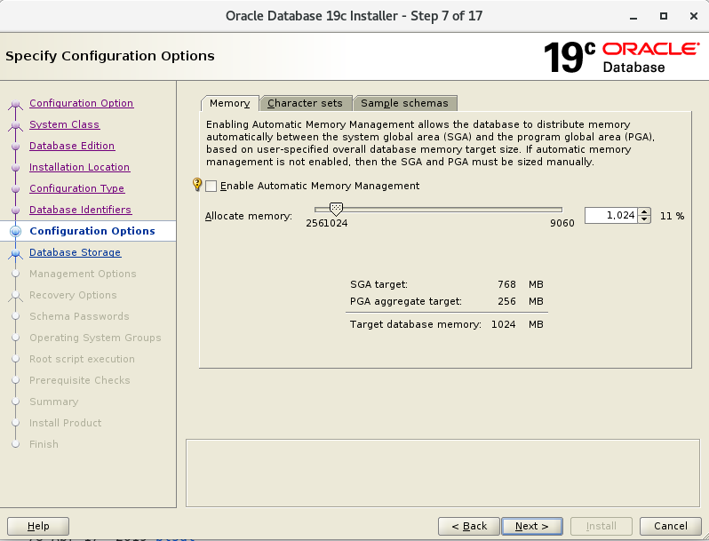Go to Database Identifiers step

click(81, 210)
